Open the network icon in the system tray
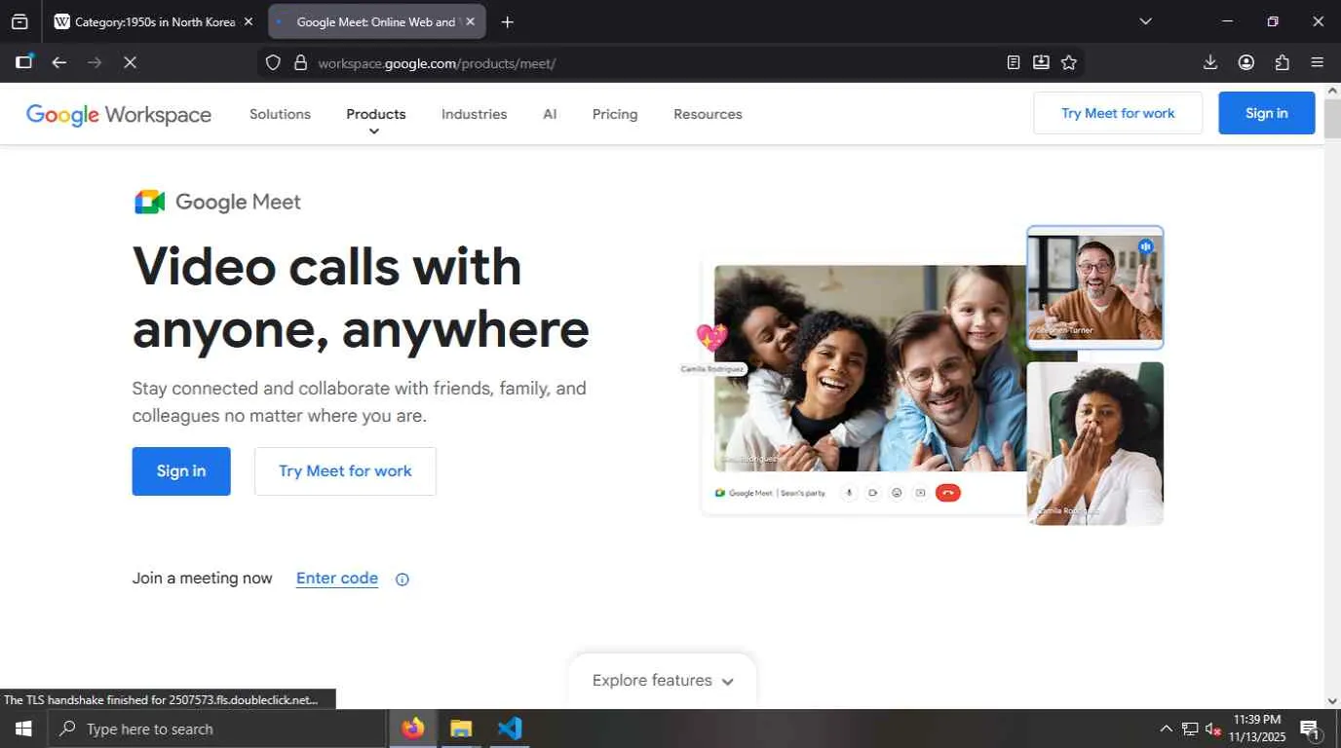This screenshot has height=748, width=1341. tap(1190, 729)
